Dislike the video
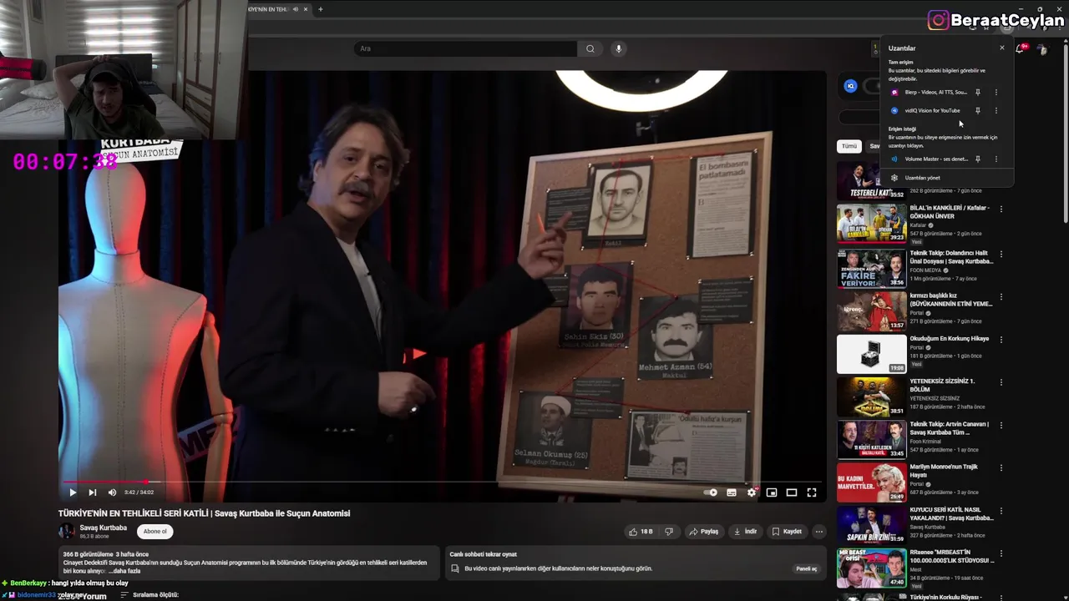The height and width of the screenshot is (601, 1069). click(668, 532)
